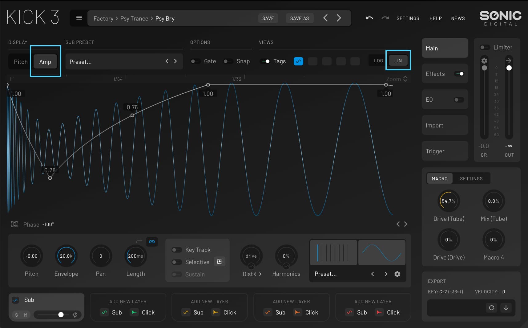Open the waveform preset gear settings
This screenshot has height=328, width=528.
[x=397, y=274]
